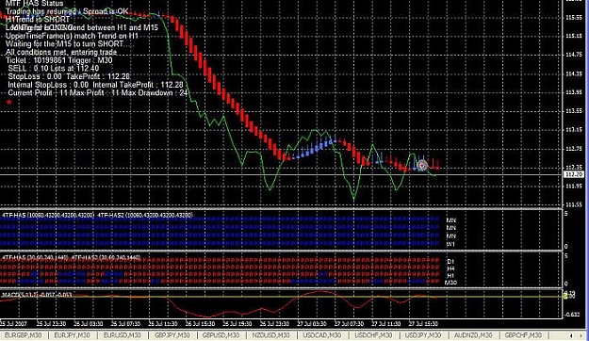Click the trade entry marker circle on chart
Screen dimensions: 589x341
422,165
